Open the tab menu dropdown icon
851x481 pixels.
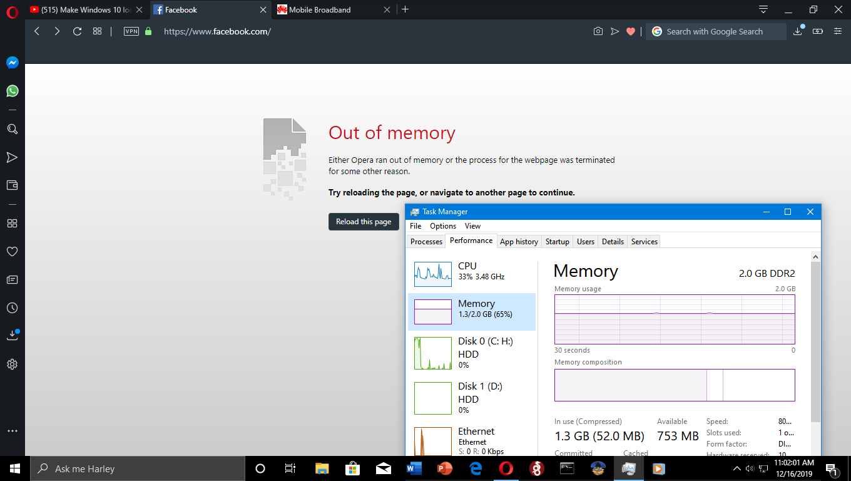[x=763, y=9]
